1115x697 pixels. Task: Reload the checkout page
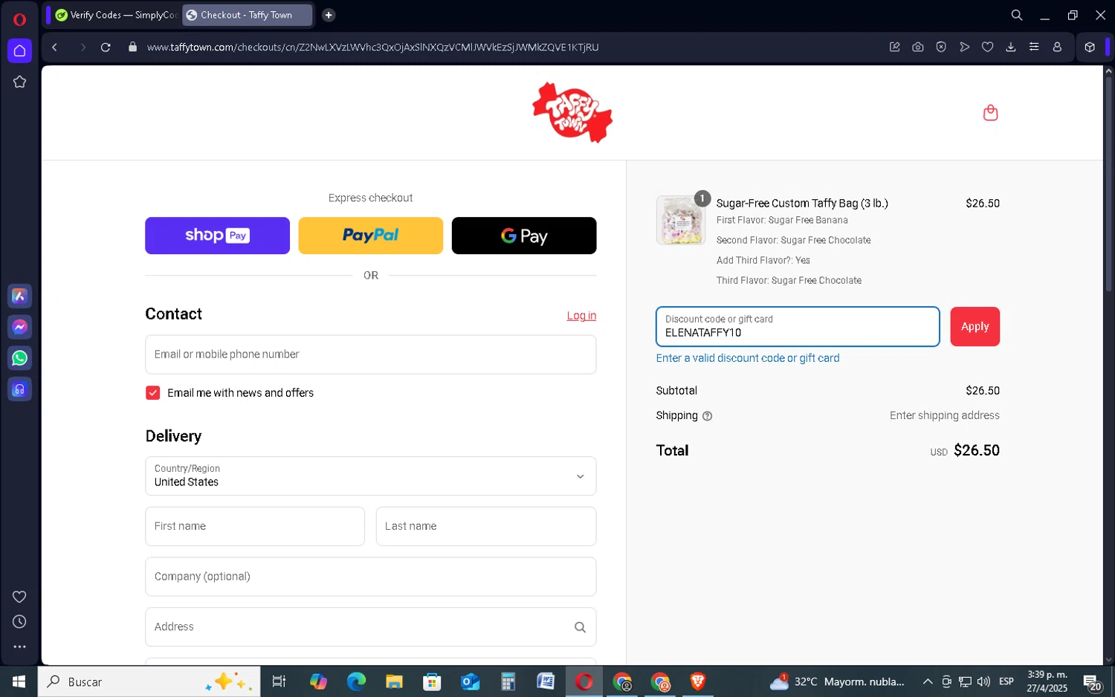pyautogui.click(x=106, y=47)
